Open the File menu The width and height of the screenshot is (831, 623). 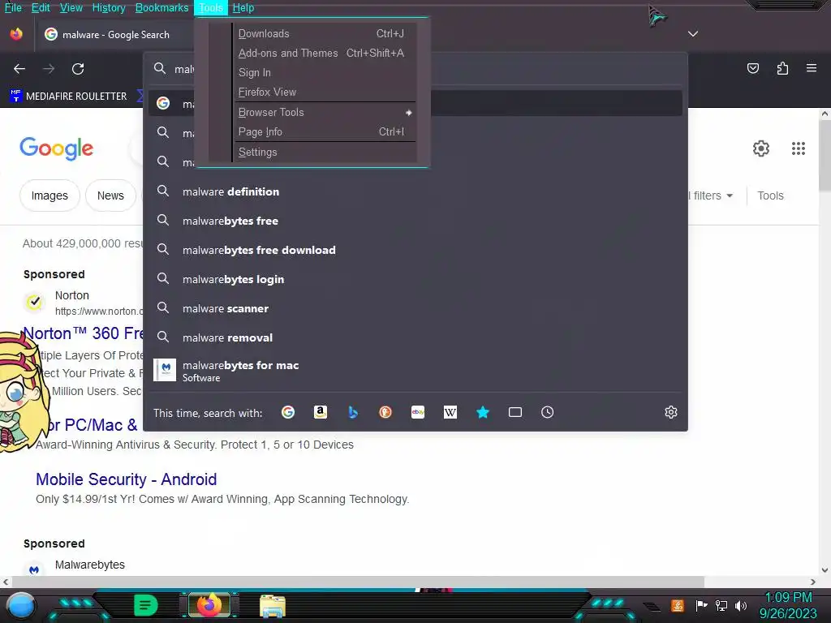tap(13, 7)
